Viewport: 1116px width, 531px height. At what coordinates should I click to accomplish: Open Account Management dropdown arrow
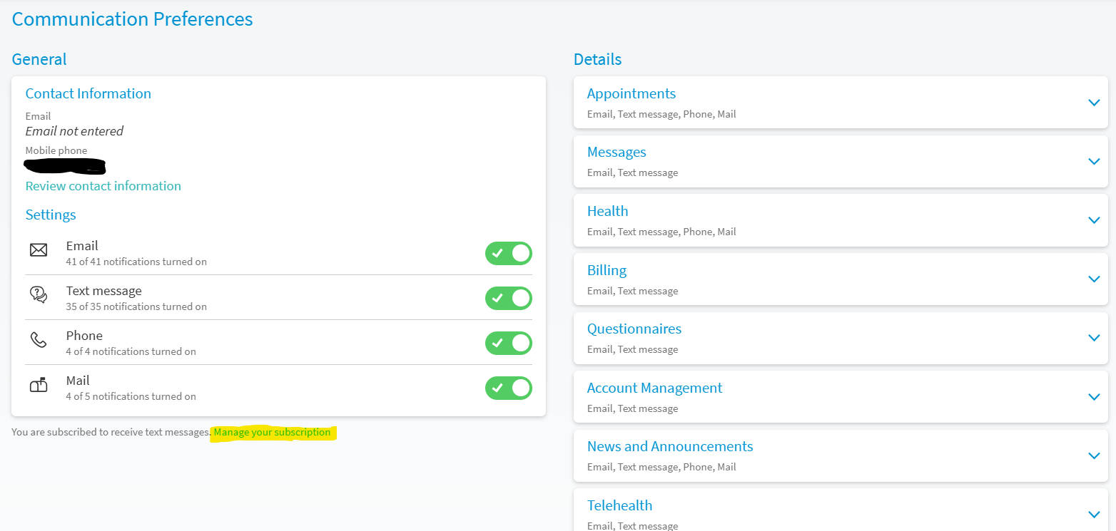(1094, 397)
